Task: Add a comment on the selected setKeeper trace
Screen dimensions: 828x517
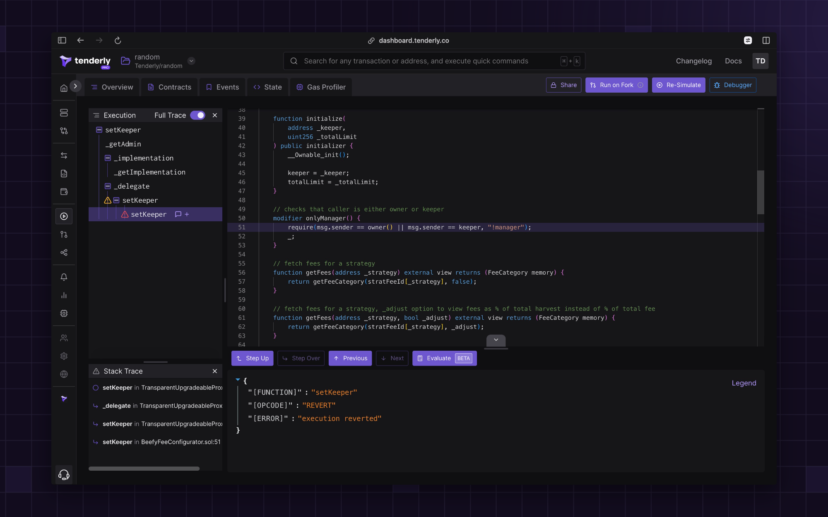Action: 178,214
